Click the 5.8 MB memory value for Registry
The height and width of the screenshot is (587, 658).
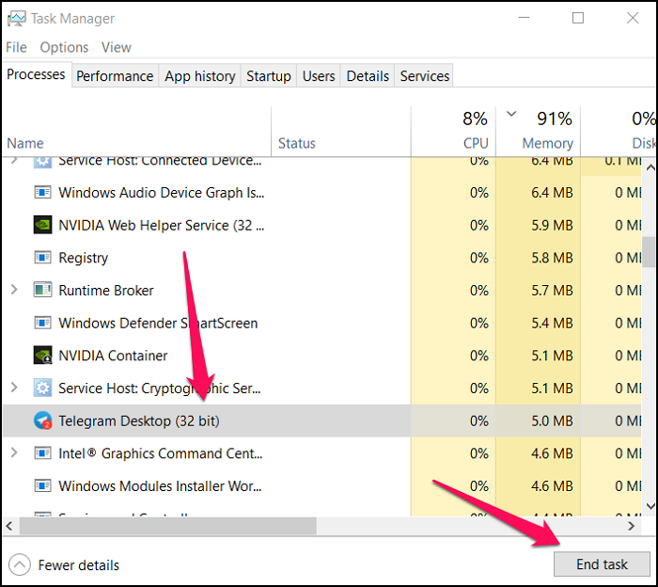[552, 258]
